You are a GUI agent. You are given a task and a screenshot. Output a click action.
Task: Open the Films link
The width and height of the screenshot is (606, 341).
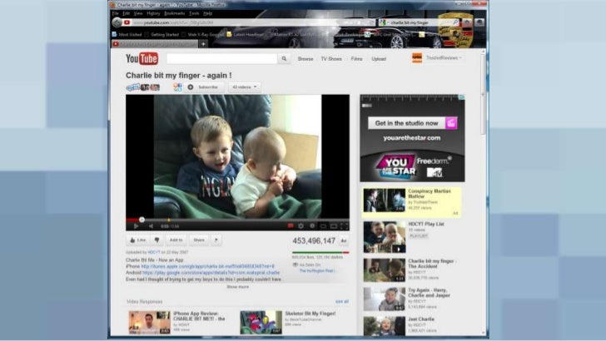point(356,59)
